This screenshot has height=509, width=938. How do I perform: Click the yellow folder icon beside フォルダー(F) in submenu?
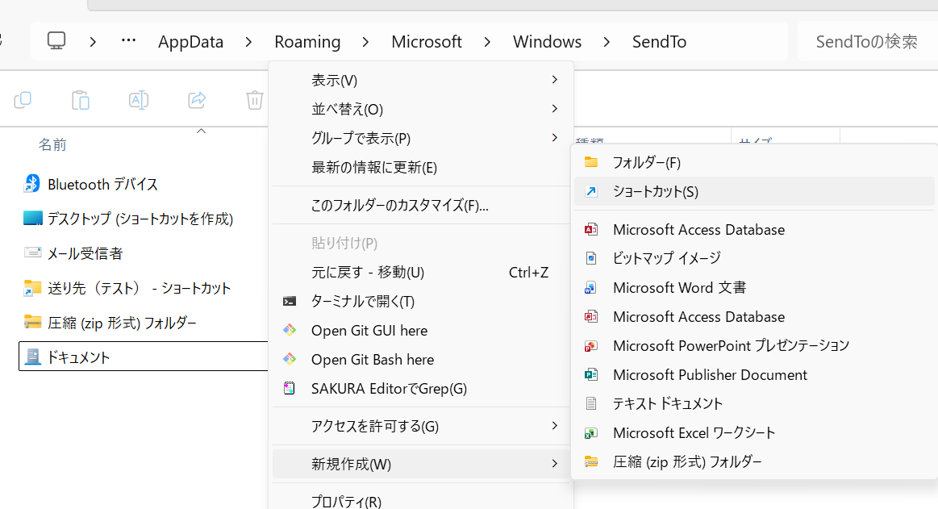click(x=591, y=162)
